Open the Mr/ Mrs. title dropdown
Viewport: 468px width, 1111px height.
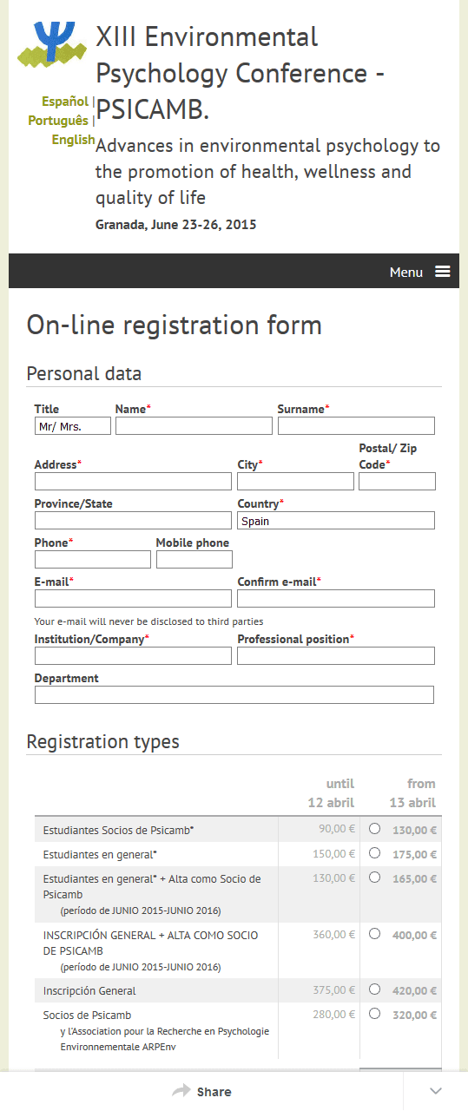point(73,425)
